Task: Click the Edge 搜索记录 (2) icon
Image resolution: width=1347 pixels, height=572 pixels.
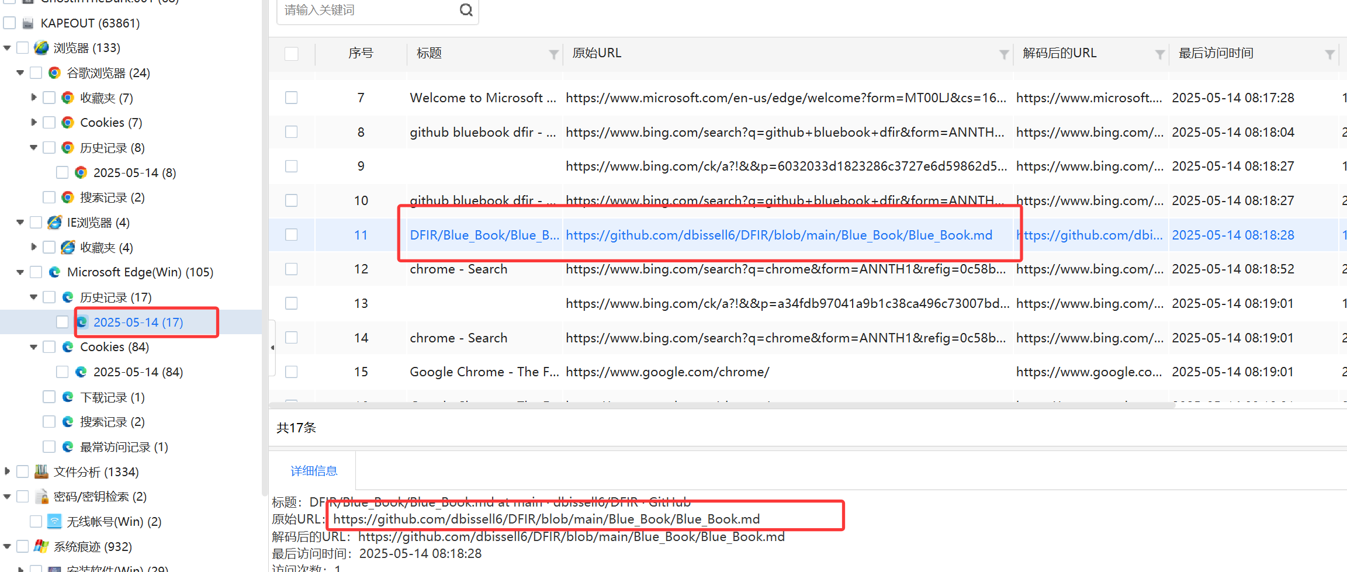Action: coord(68,422)
